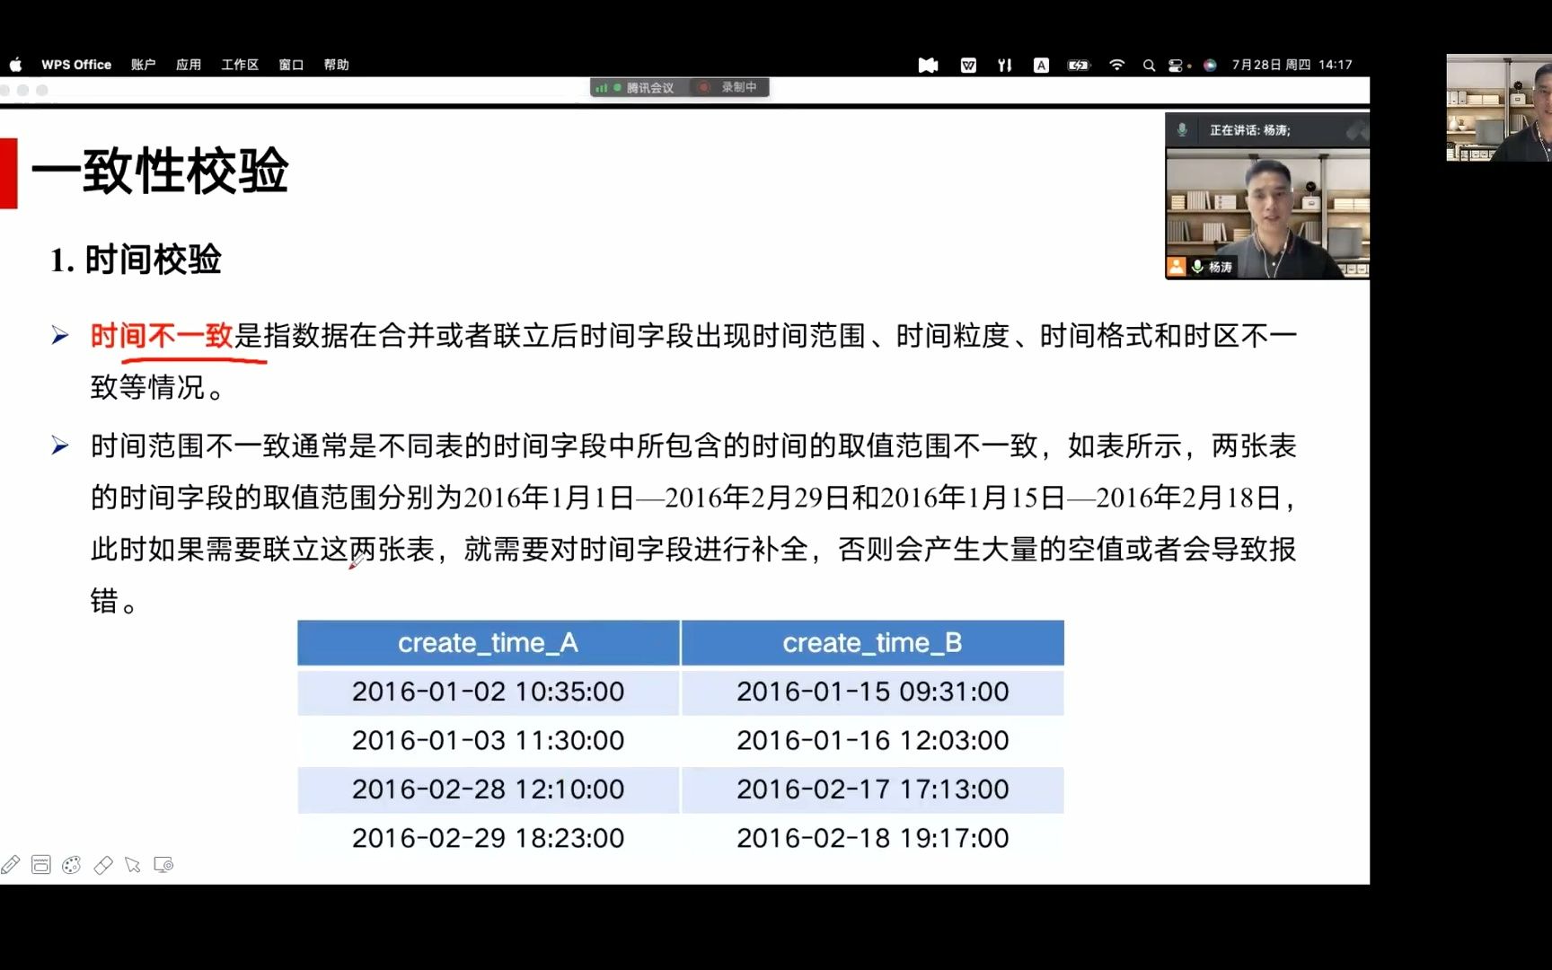Click the date and time 7月28日 周四 14:17
This screenshot has width=1552, height=970.
pyautogui.click(x=1292, y=65)
